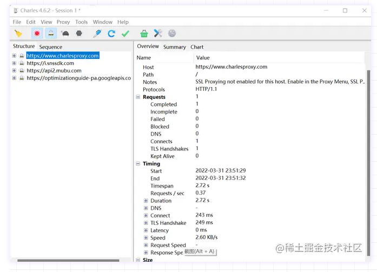Click the End time 2022-03-31 23:51:32
Image resolution: width=377 pixels, height=272 pixels.
pyautogui.click(x=221, y=178)
